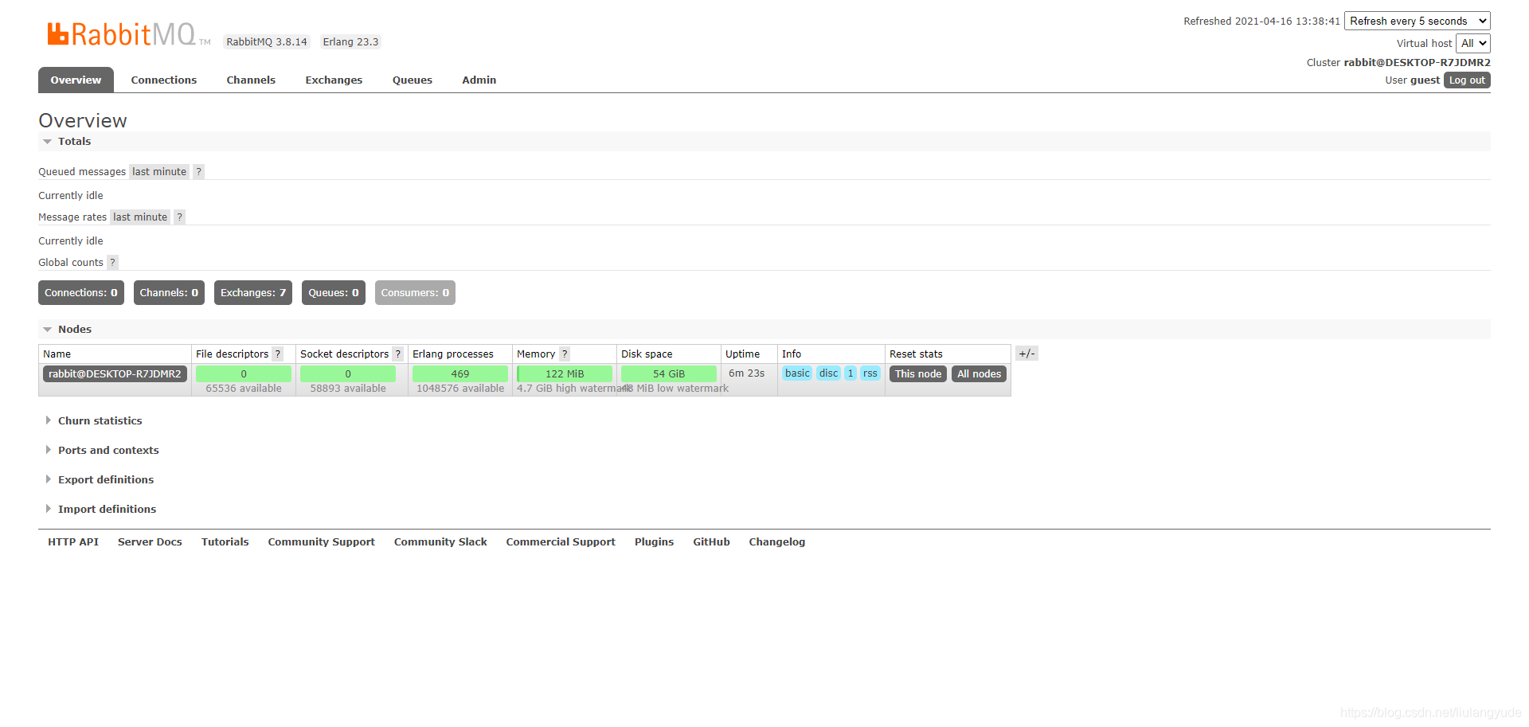Open help for Message rates

pyautogui.click(x=180, y=217)
